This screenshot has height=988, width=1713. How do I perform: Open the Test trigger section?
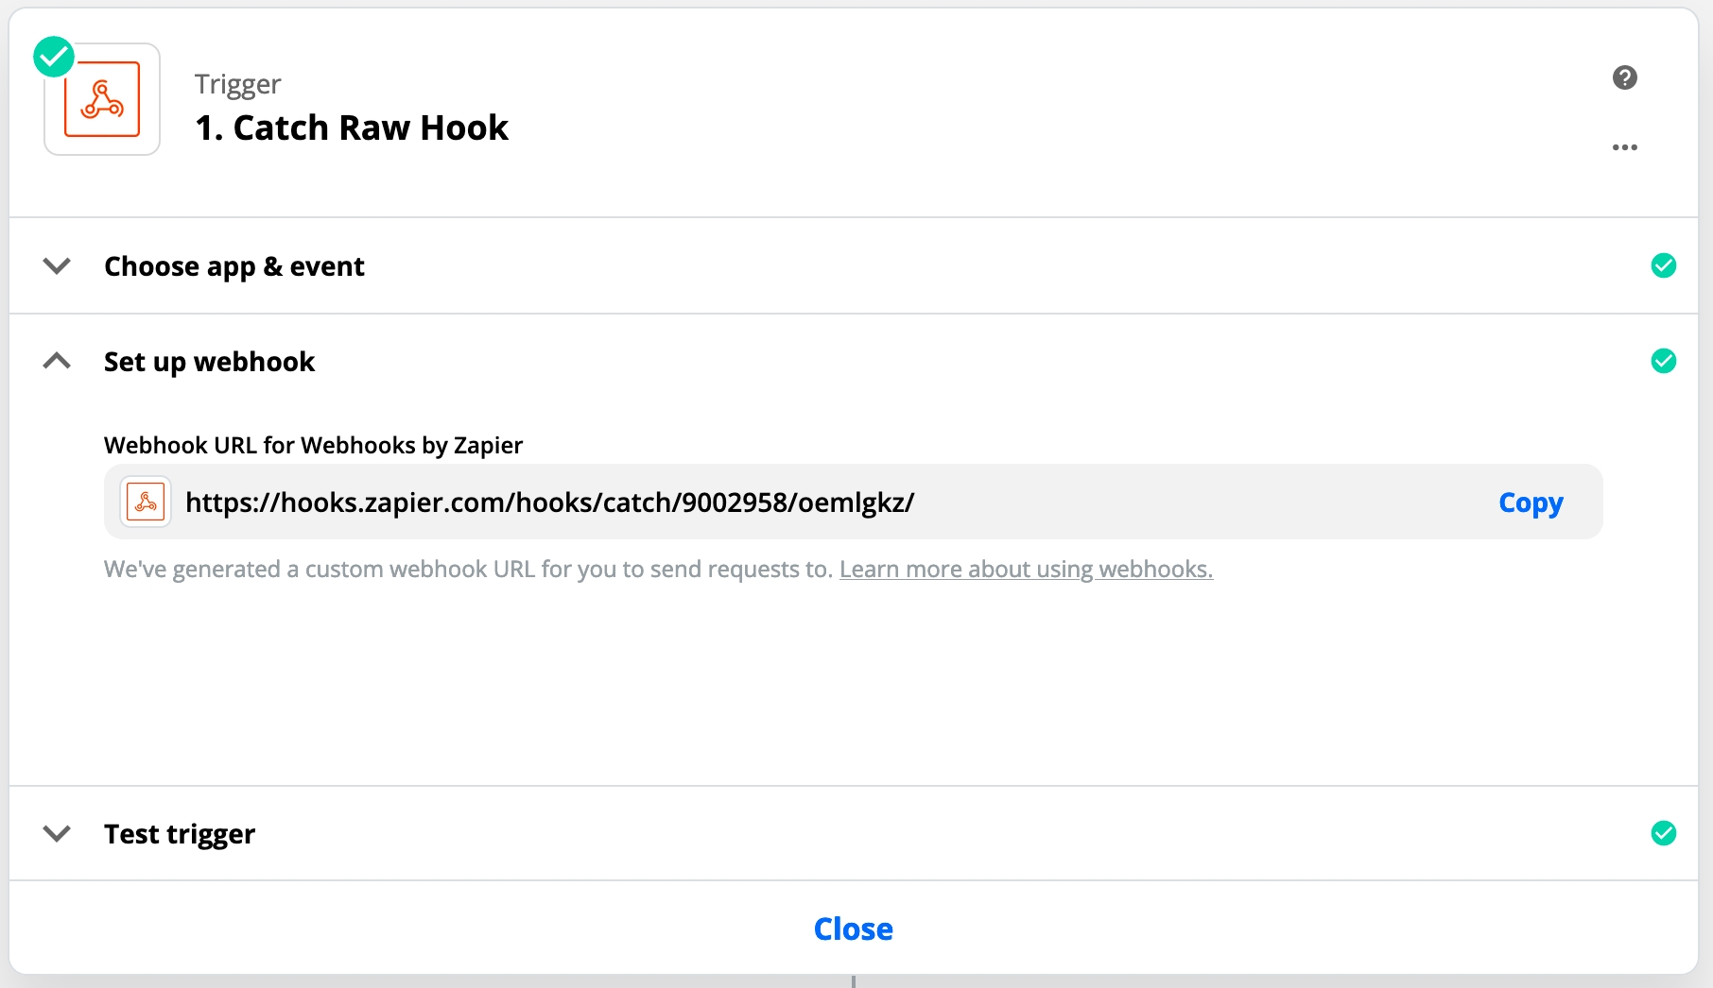180,834
